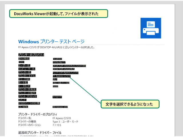Select the DESKTOP-4VUVRJS\TOSHIBA user value
Viewport: 183px width, 137px height.
pyautogui.click(x=69, y=66)
